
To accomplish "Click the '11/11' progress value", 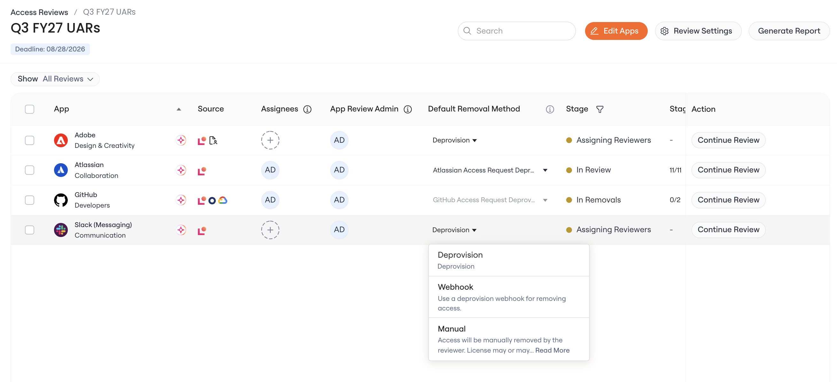I will click(675, 170).
